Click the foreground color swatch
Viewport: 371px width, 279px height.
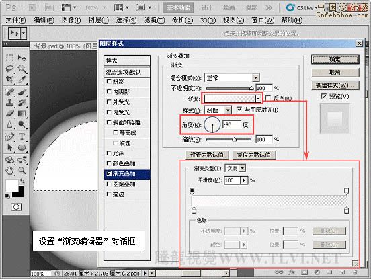pos(12,186)
